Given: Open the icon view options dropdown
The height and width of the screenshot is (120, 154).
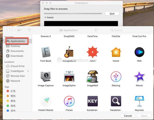Looking at the screenshot, I should pyautogui.click(x=20, y=30).
